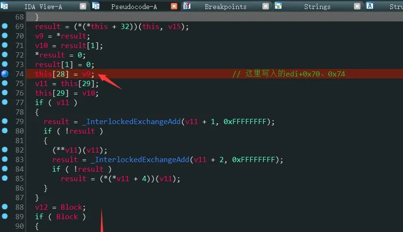Close the Strings tab
Image resolution: width=403 pixels, height=232 pixels.
(x=357, y=6)
